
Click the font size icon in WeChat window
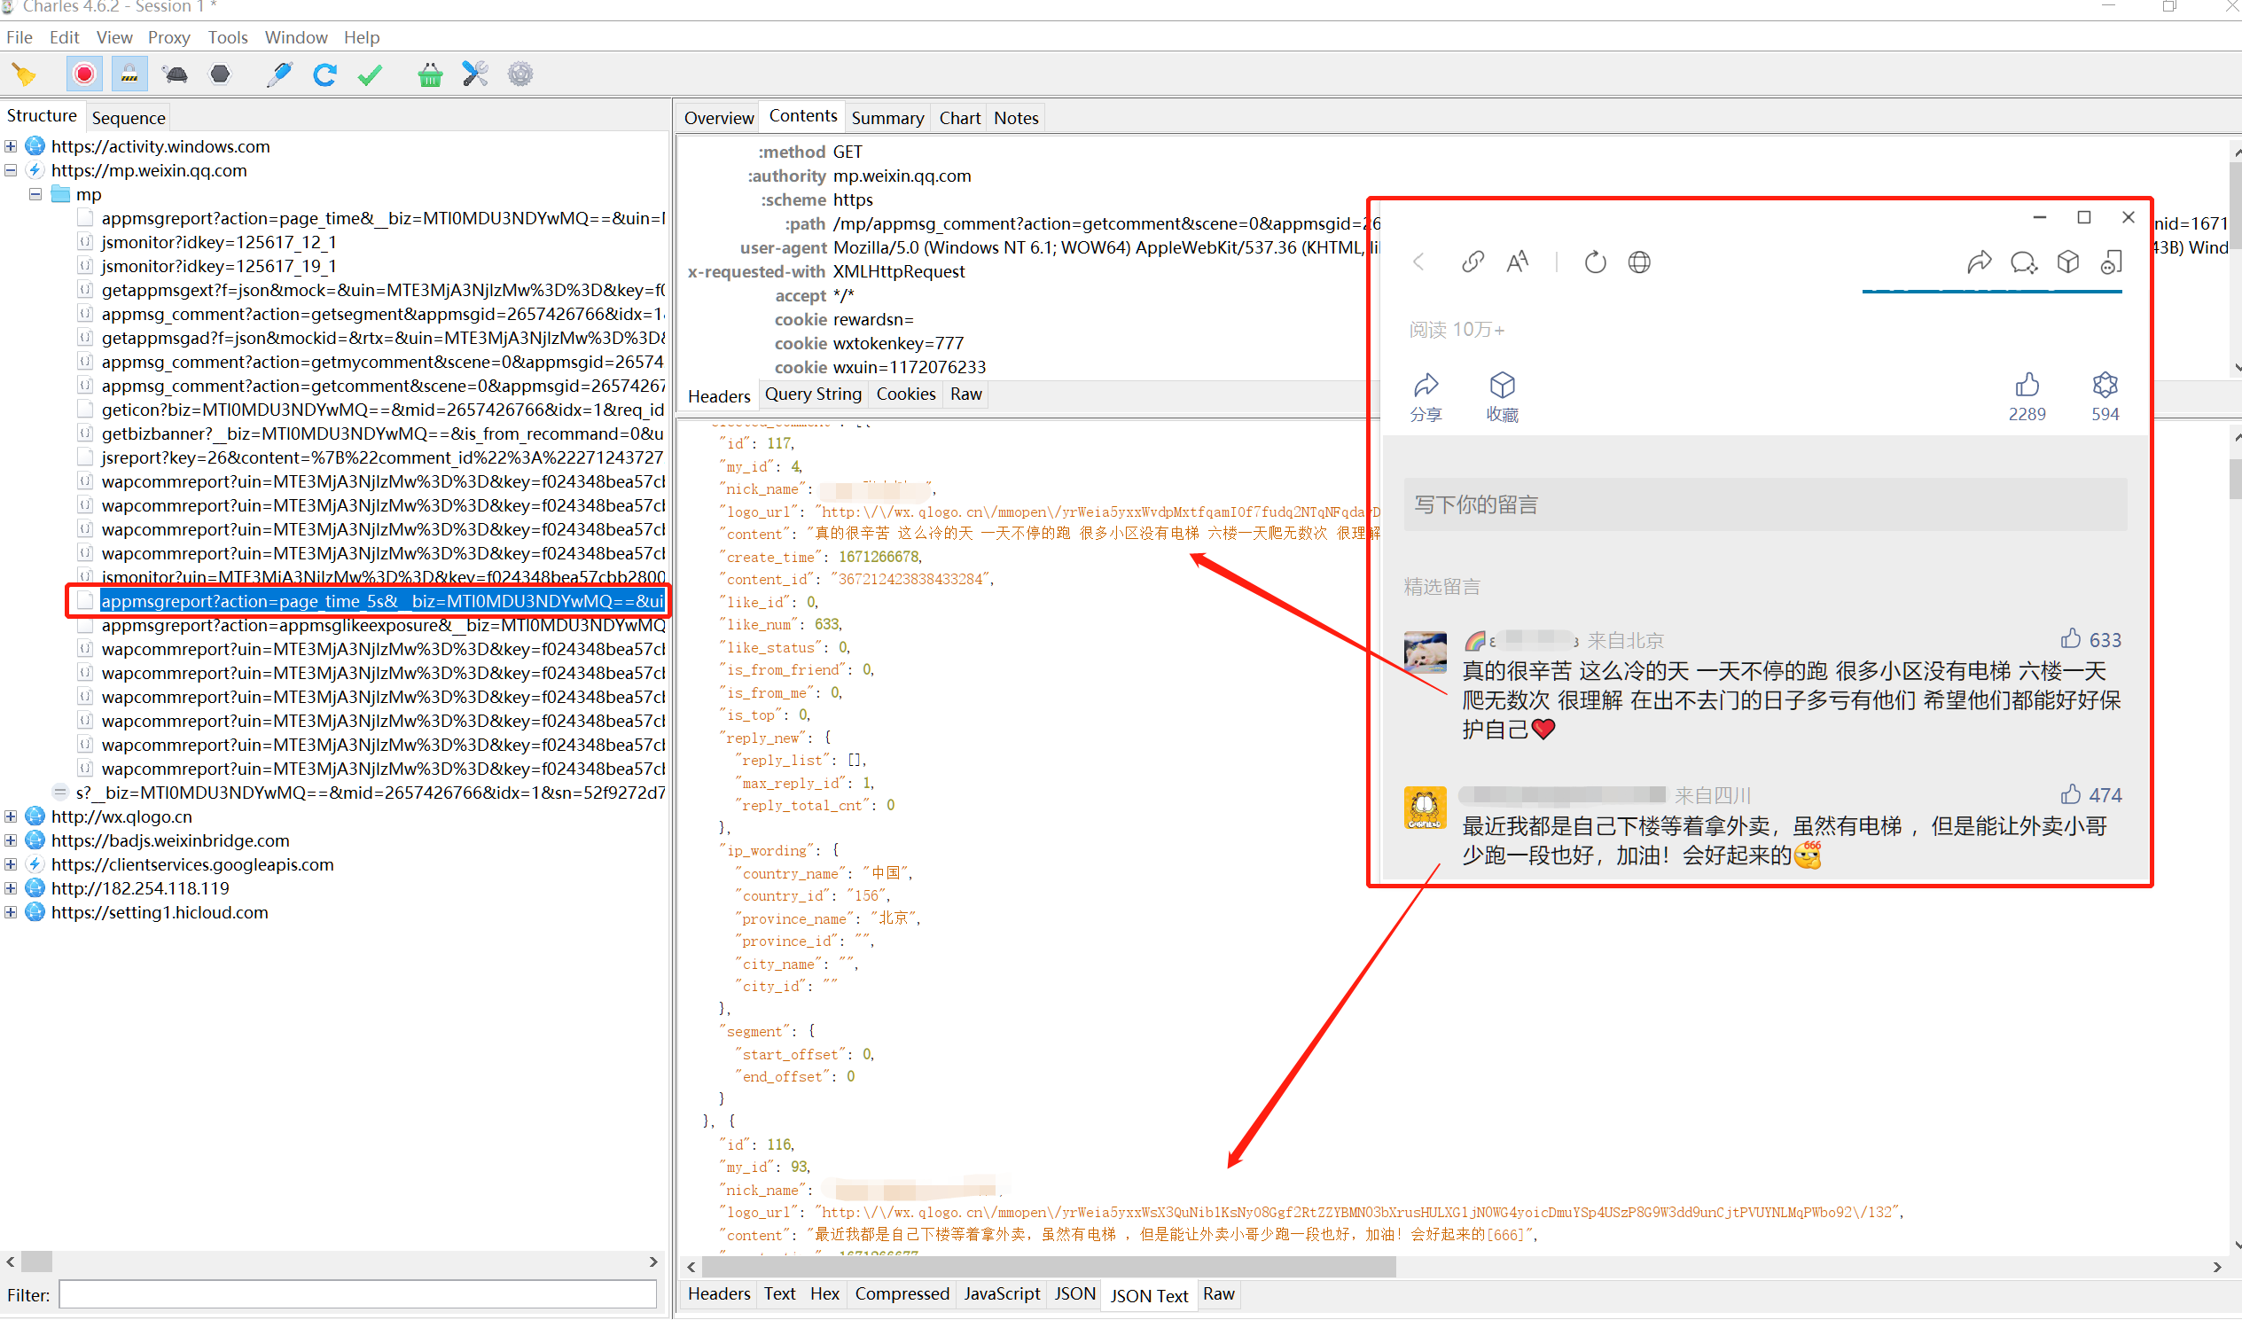click(x=1518, y=262)
